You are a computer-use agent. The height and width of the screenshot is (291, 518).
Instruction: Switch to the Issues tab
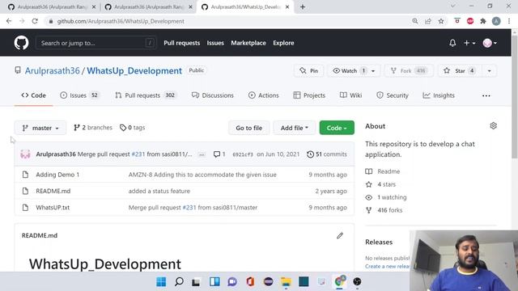79,95
